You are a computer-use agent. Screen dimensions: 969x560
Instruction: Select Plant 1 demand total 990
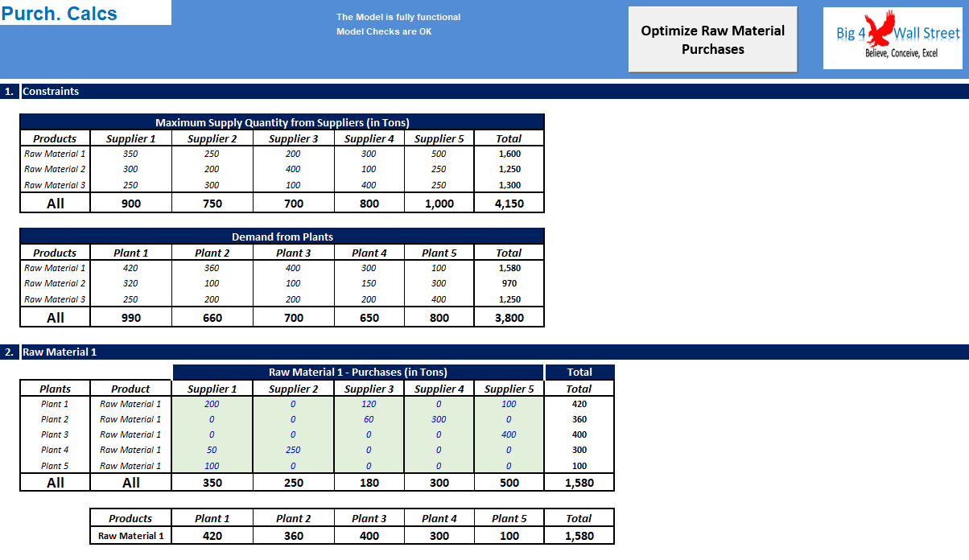pyautogui.click(x=131, y=318)
